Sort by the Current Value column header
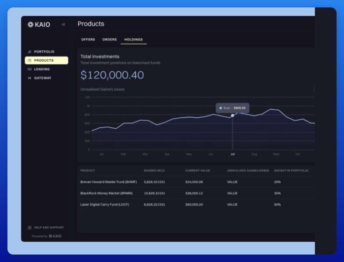Screen dimensions: 344x262 (x=198, y=171)
